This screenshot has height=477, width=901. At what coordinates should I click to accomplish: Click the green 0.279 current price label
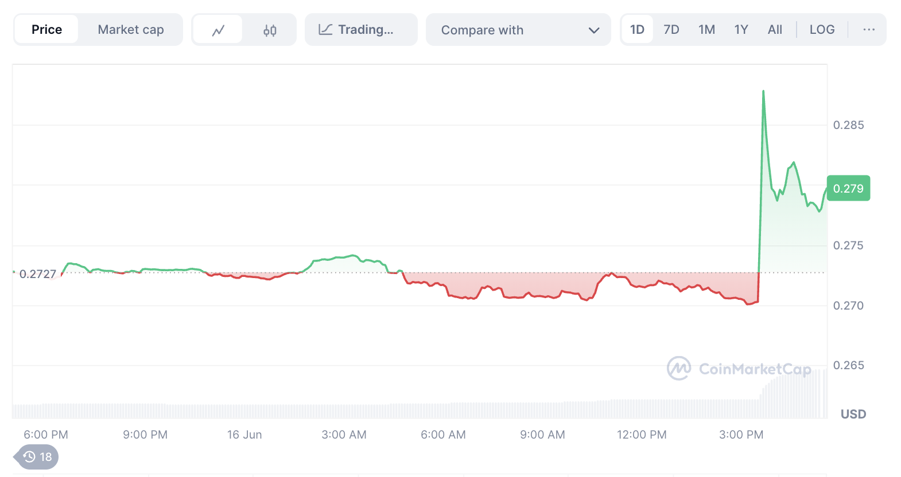click(x=848, y=188)
